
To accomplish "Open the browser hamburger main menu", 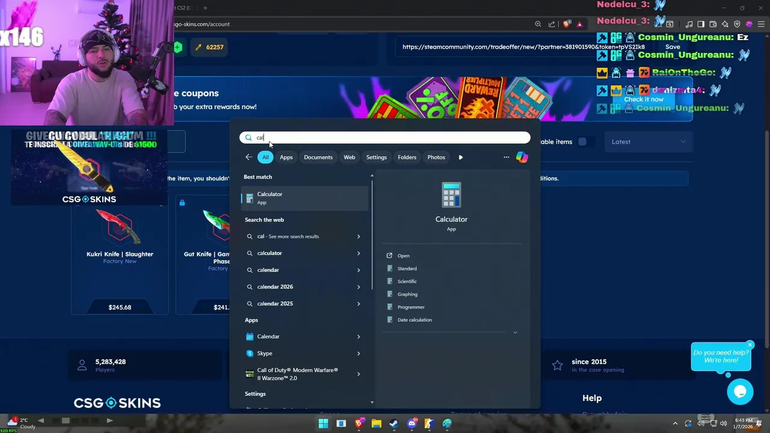I will point(762,24).
